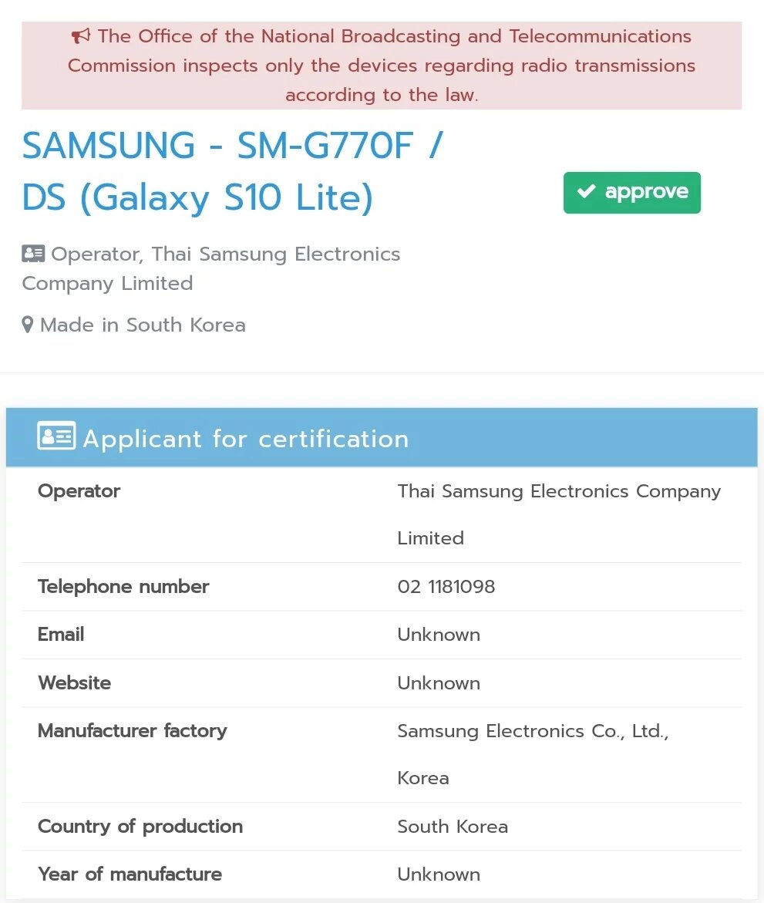This screenshot has height=903, width=764.
Task: Click the megaphone icon in the notice banner
Action: [x=80, y=35]
